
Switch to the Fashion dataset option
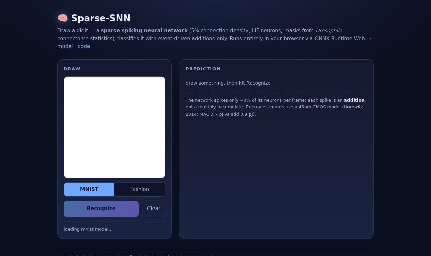(x=140, y=189)
